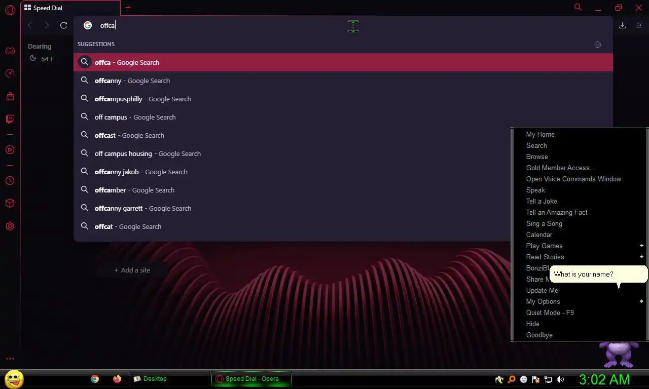Click the purple Bonzi gorilla character
This screenshot has height=389, width=649.
[618, 354]
